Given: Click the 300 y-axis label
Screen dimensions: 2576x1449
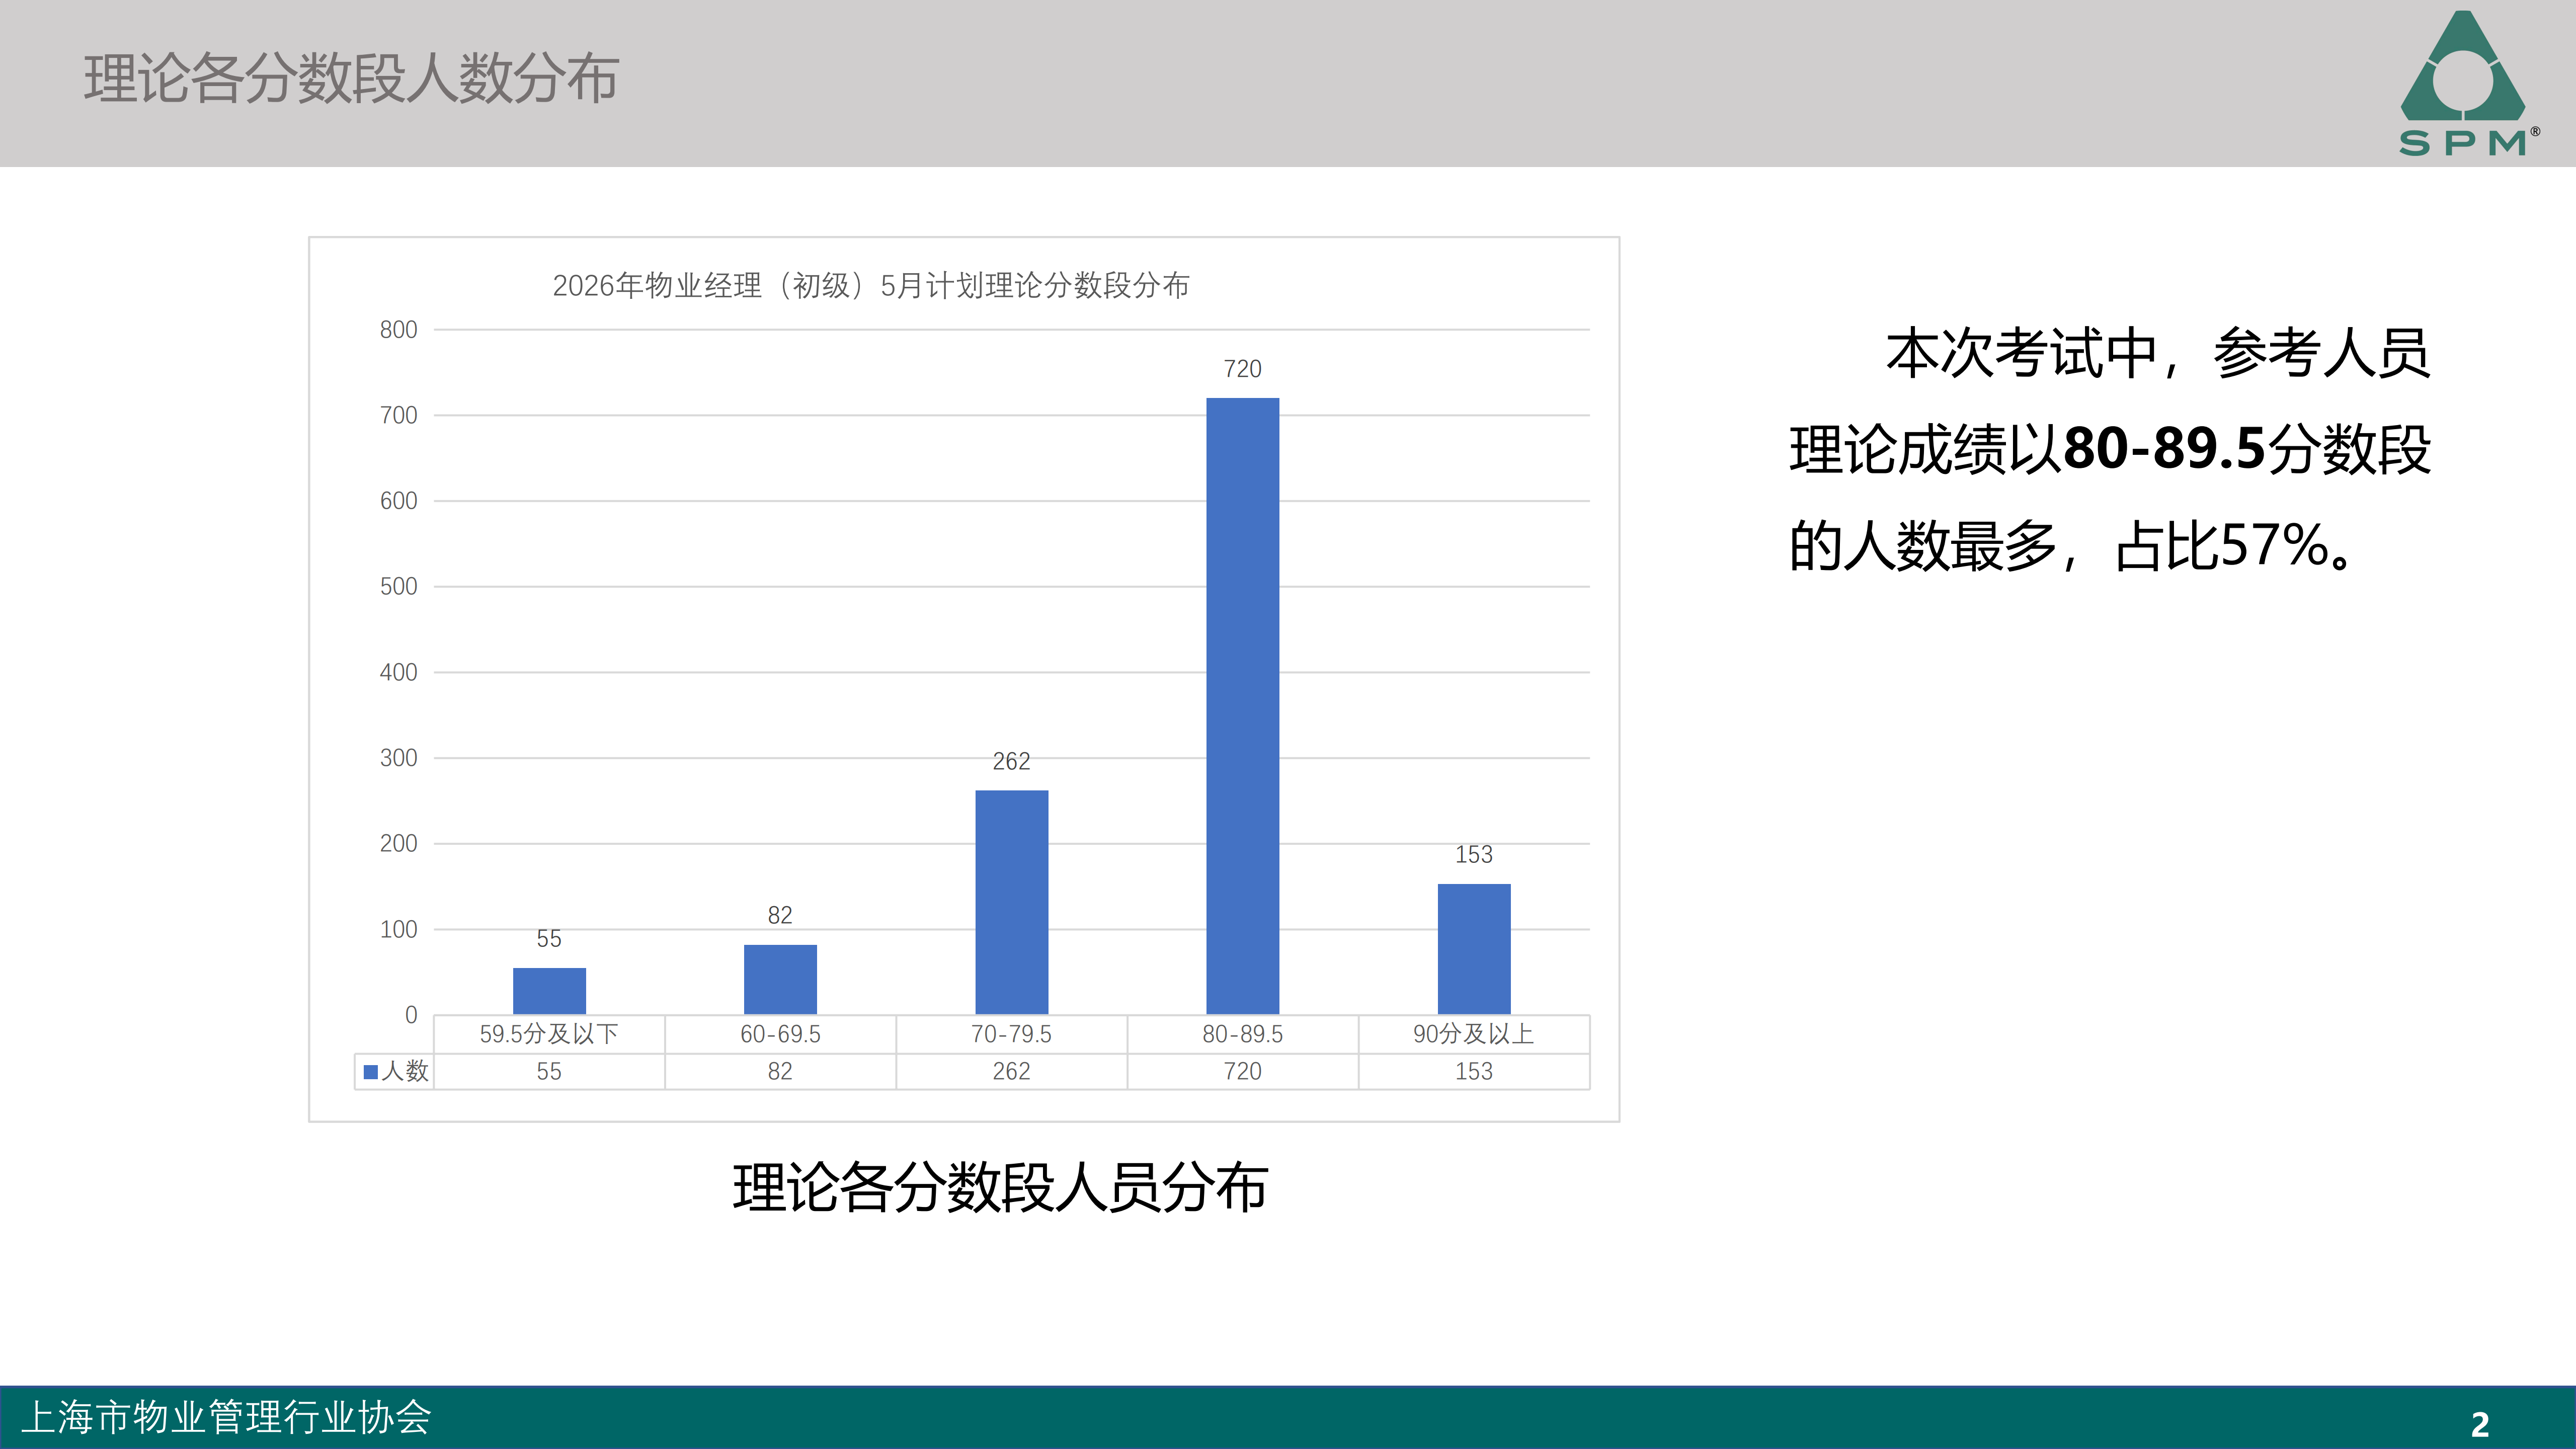Looking at the screenshot, I should 398,758.
